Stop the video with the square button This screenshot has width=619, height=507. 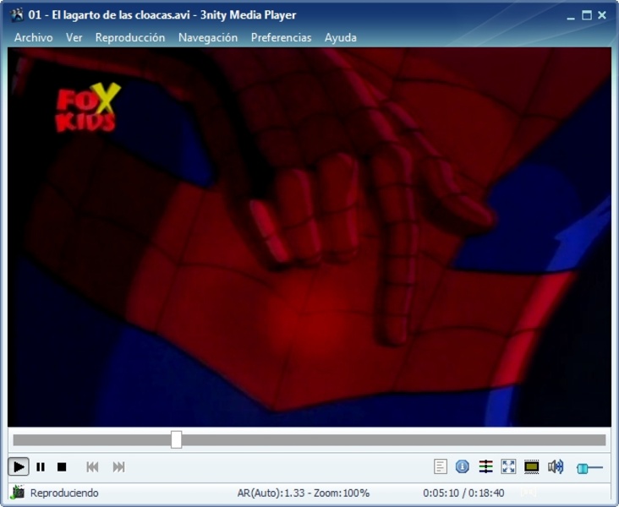pos(62,466)
